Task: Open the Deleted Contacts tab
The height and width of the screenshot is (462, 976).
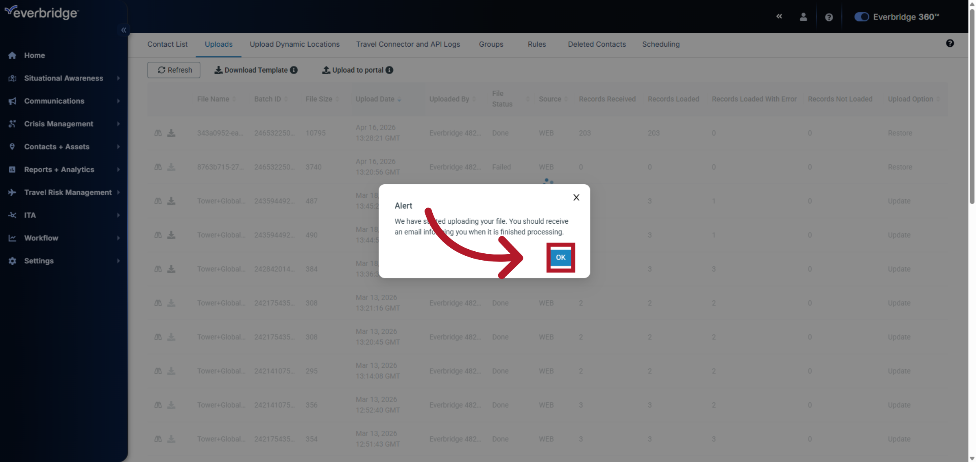Action: [x=597, y=44]
